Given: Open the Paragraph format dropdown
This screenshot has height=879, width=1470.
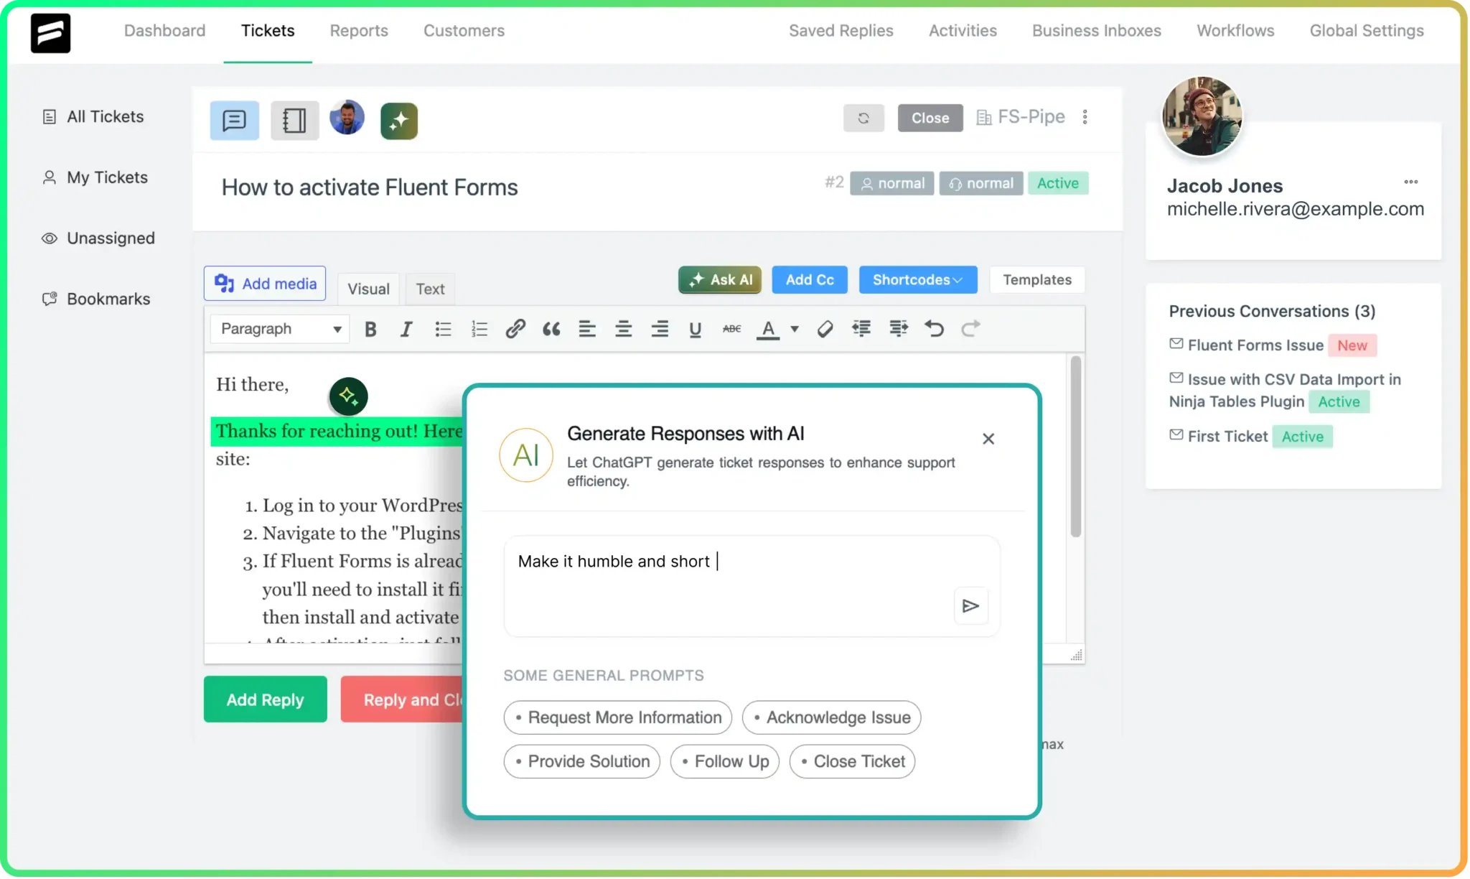Looking at the screenshot, I should (280, 329).
